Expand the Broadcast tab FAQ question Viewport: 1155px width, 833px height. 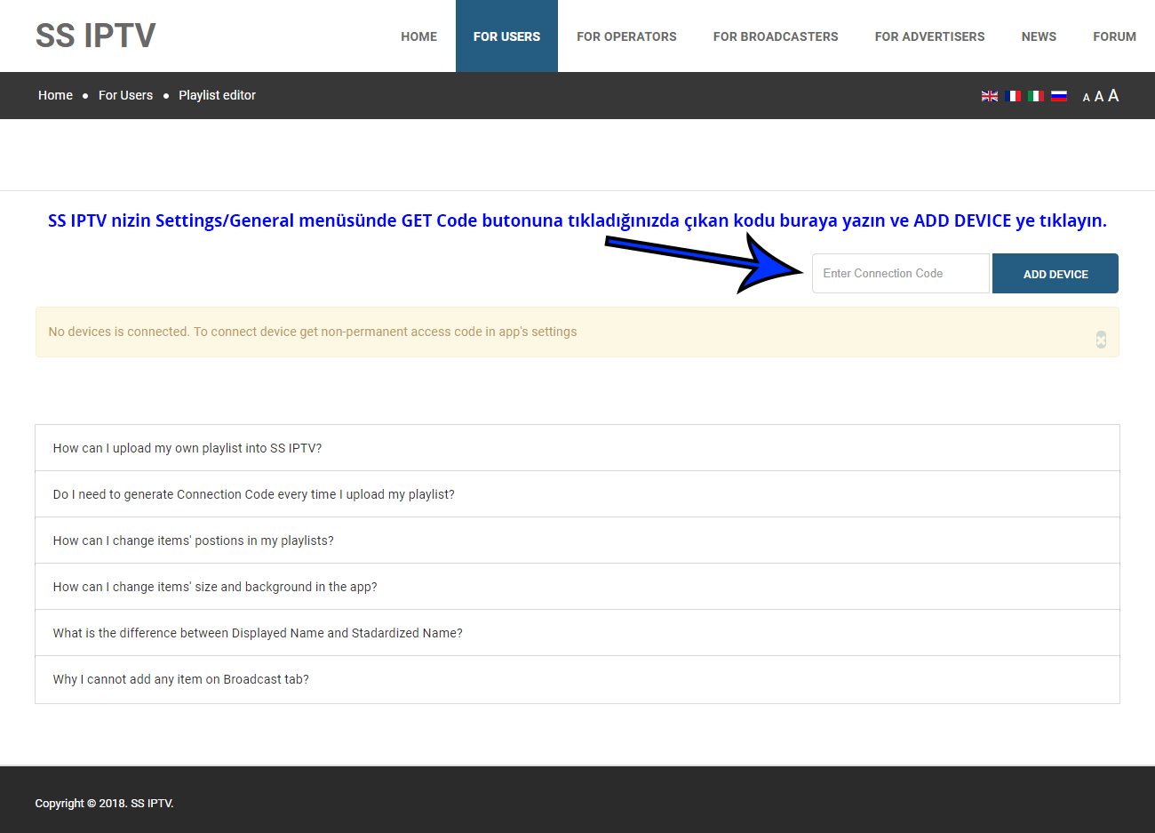click(x=181, y=679)
